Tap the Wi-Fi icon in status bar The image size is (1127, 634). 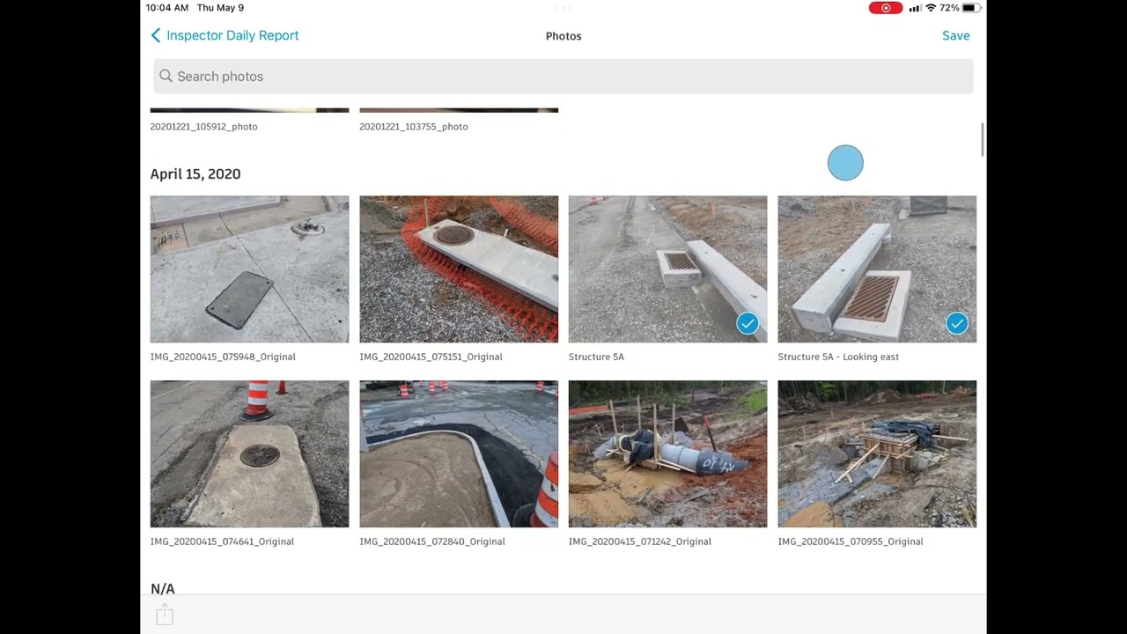[931, 8]
